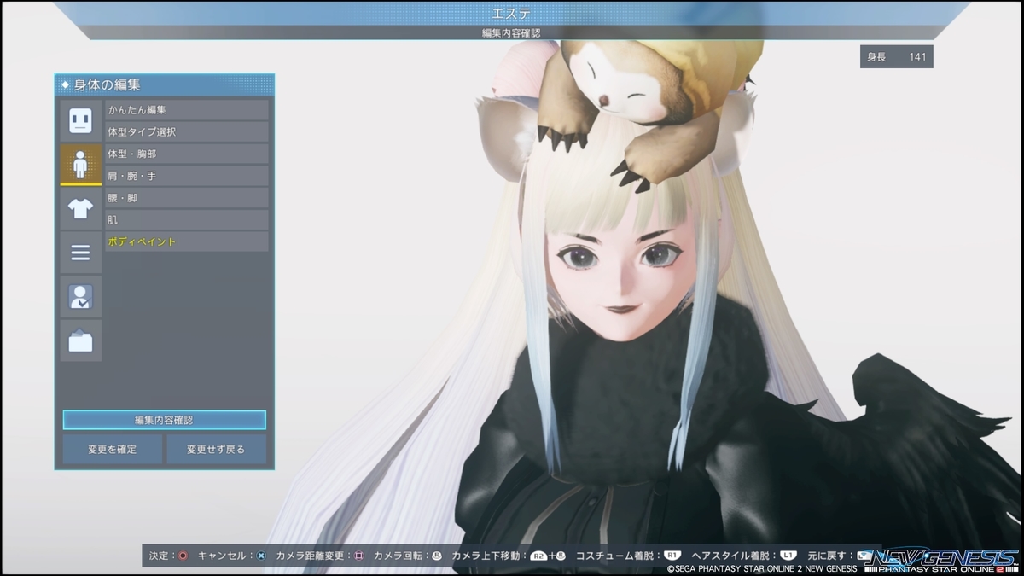The image size is (1024, 576).
Task: Open 肌 skin editing entry
Action: (187, 219)
